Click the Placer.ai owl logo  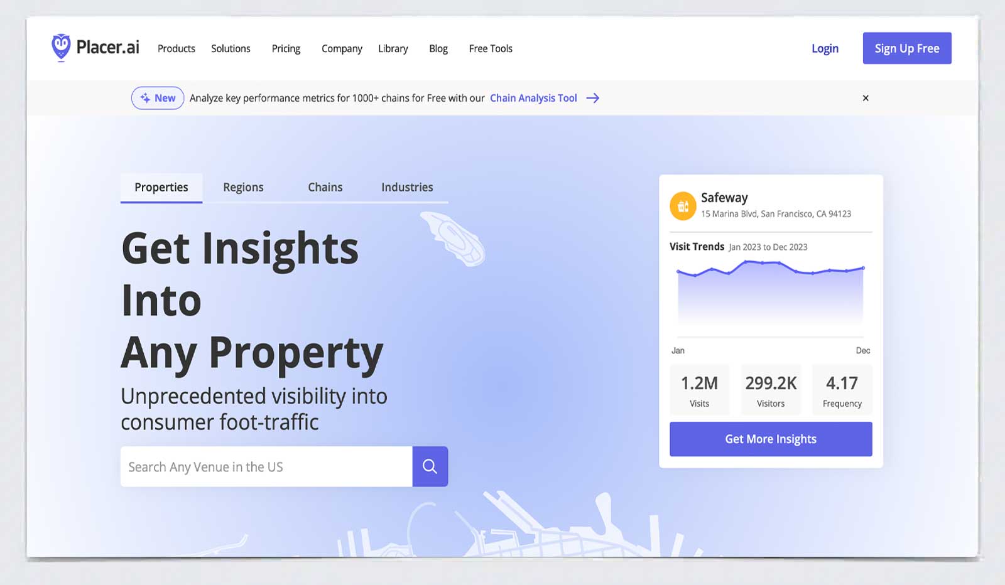click(x=61, y=48)
